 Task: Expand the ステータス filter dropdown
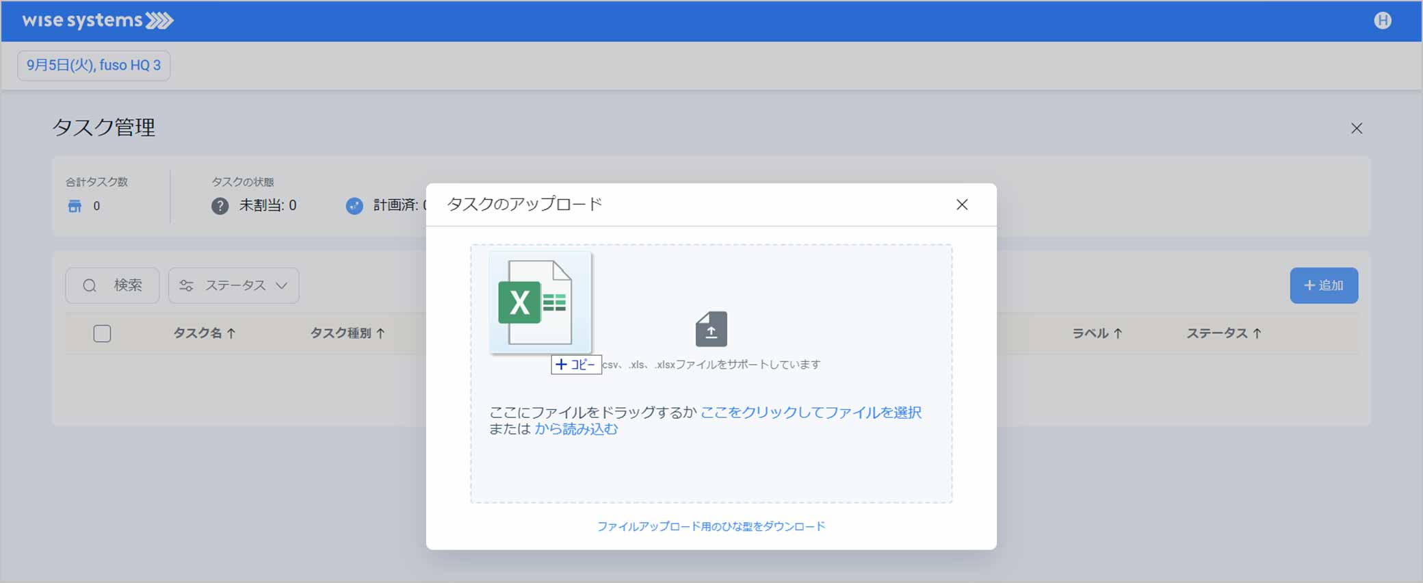[233, 285]
